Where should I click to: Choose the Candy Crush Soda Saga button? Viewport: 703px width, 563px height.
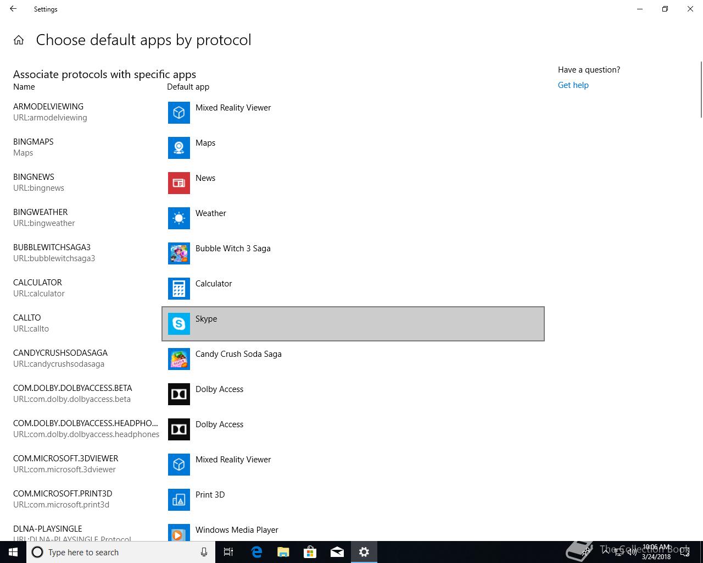click(x=353, y=359)
